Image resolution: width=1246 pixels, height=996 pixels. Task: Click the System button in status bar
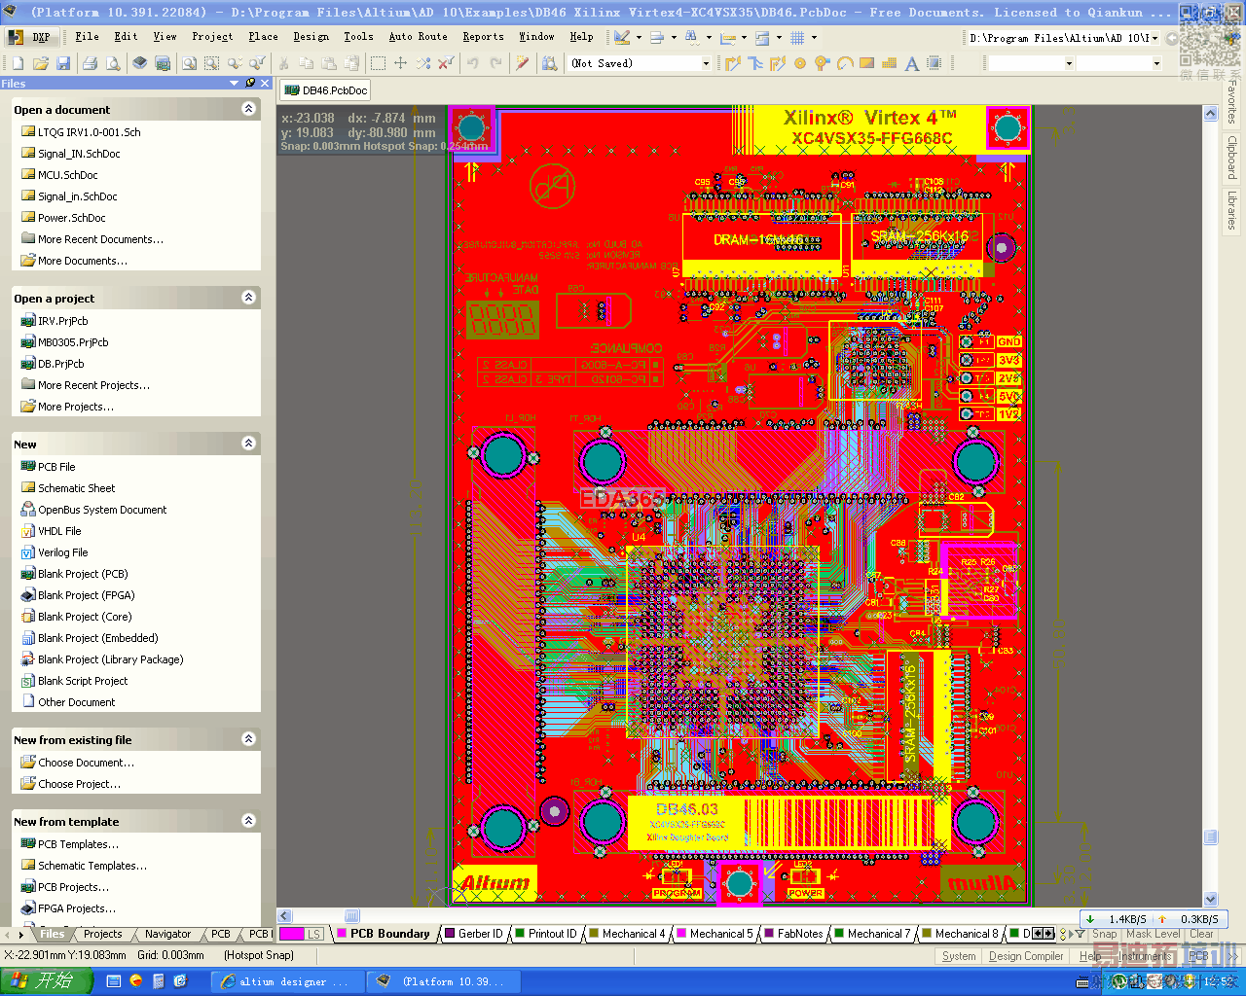[x=959, y=956]
